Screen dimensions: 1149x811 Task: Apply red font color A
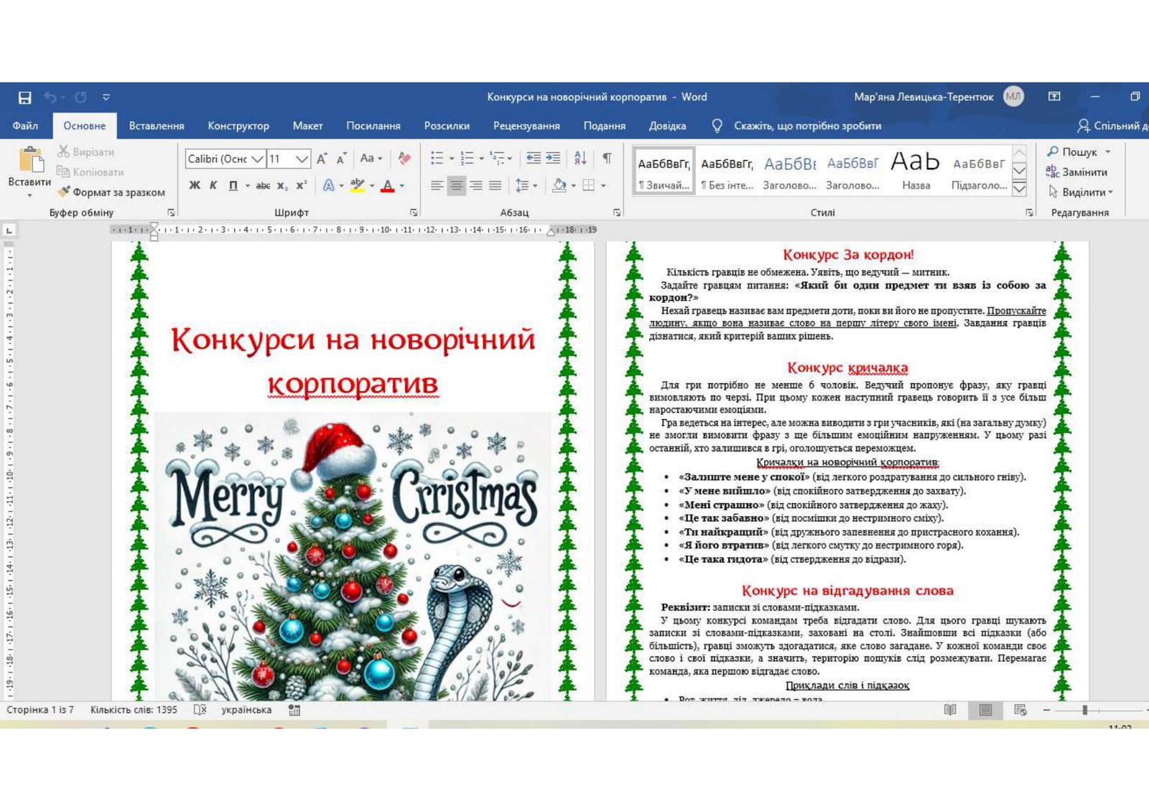[388, 186]
